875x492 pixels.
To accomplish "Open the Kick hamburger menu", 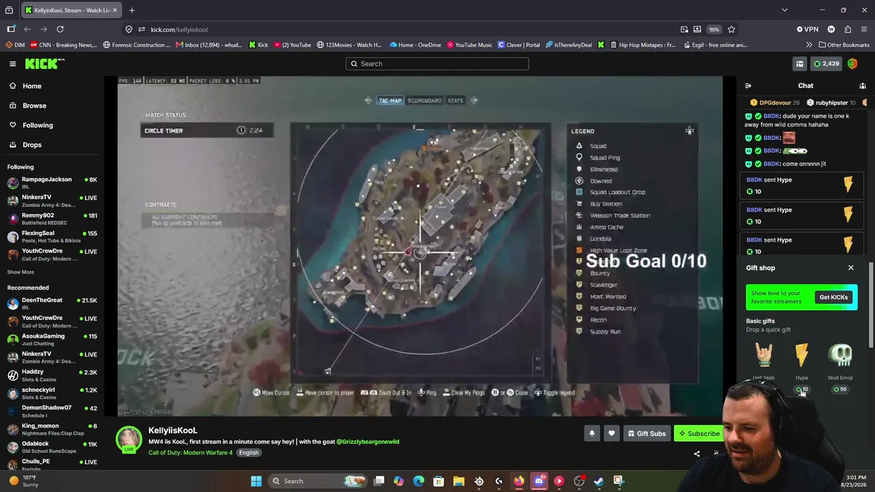I will pos(12,64).
